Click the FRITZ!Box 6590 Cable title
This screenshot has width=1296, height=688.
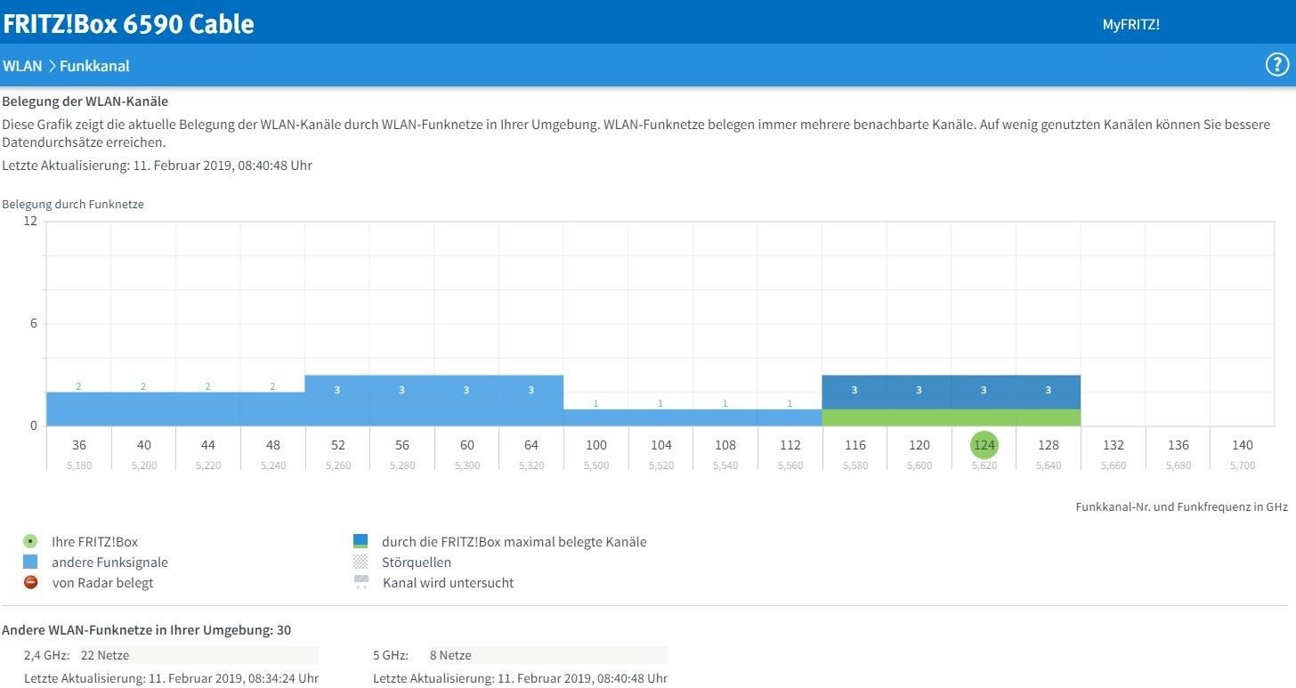(x=128, y=24)
